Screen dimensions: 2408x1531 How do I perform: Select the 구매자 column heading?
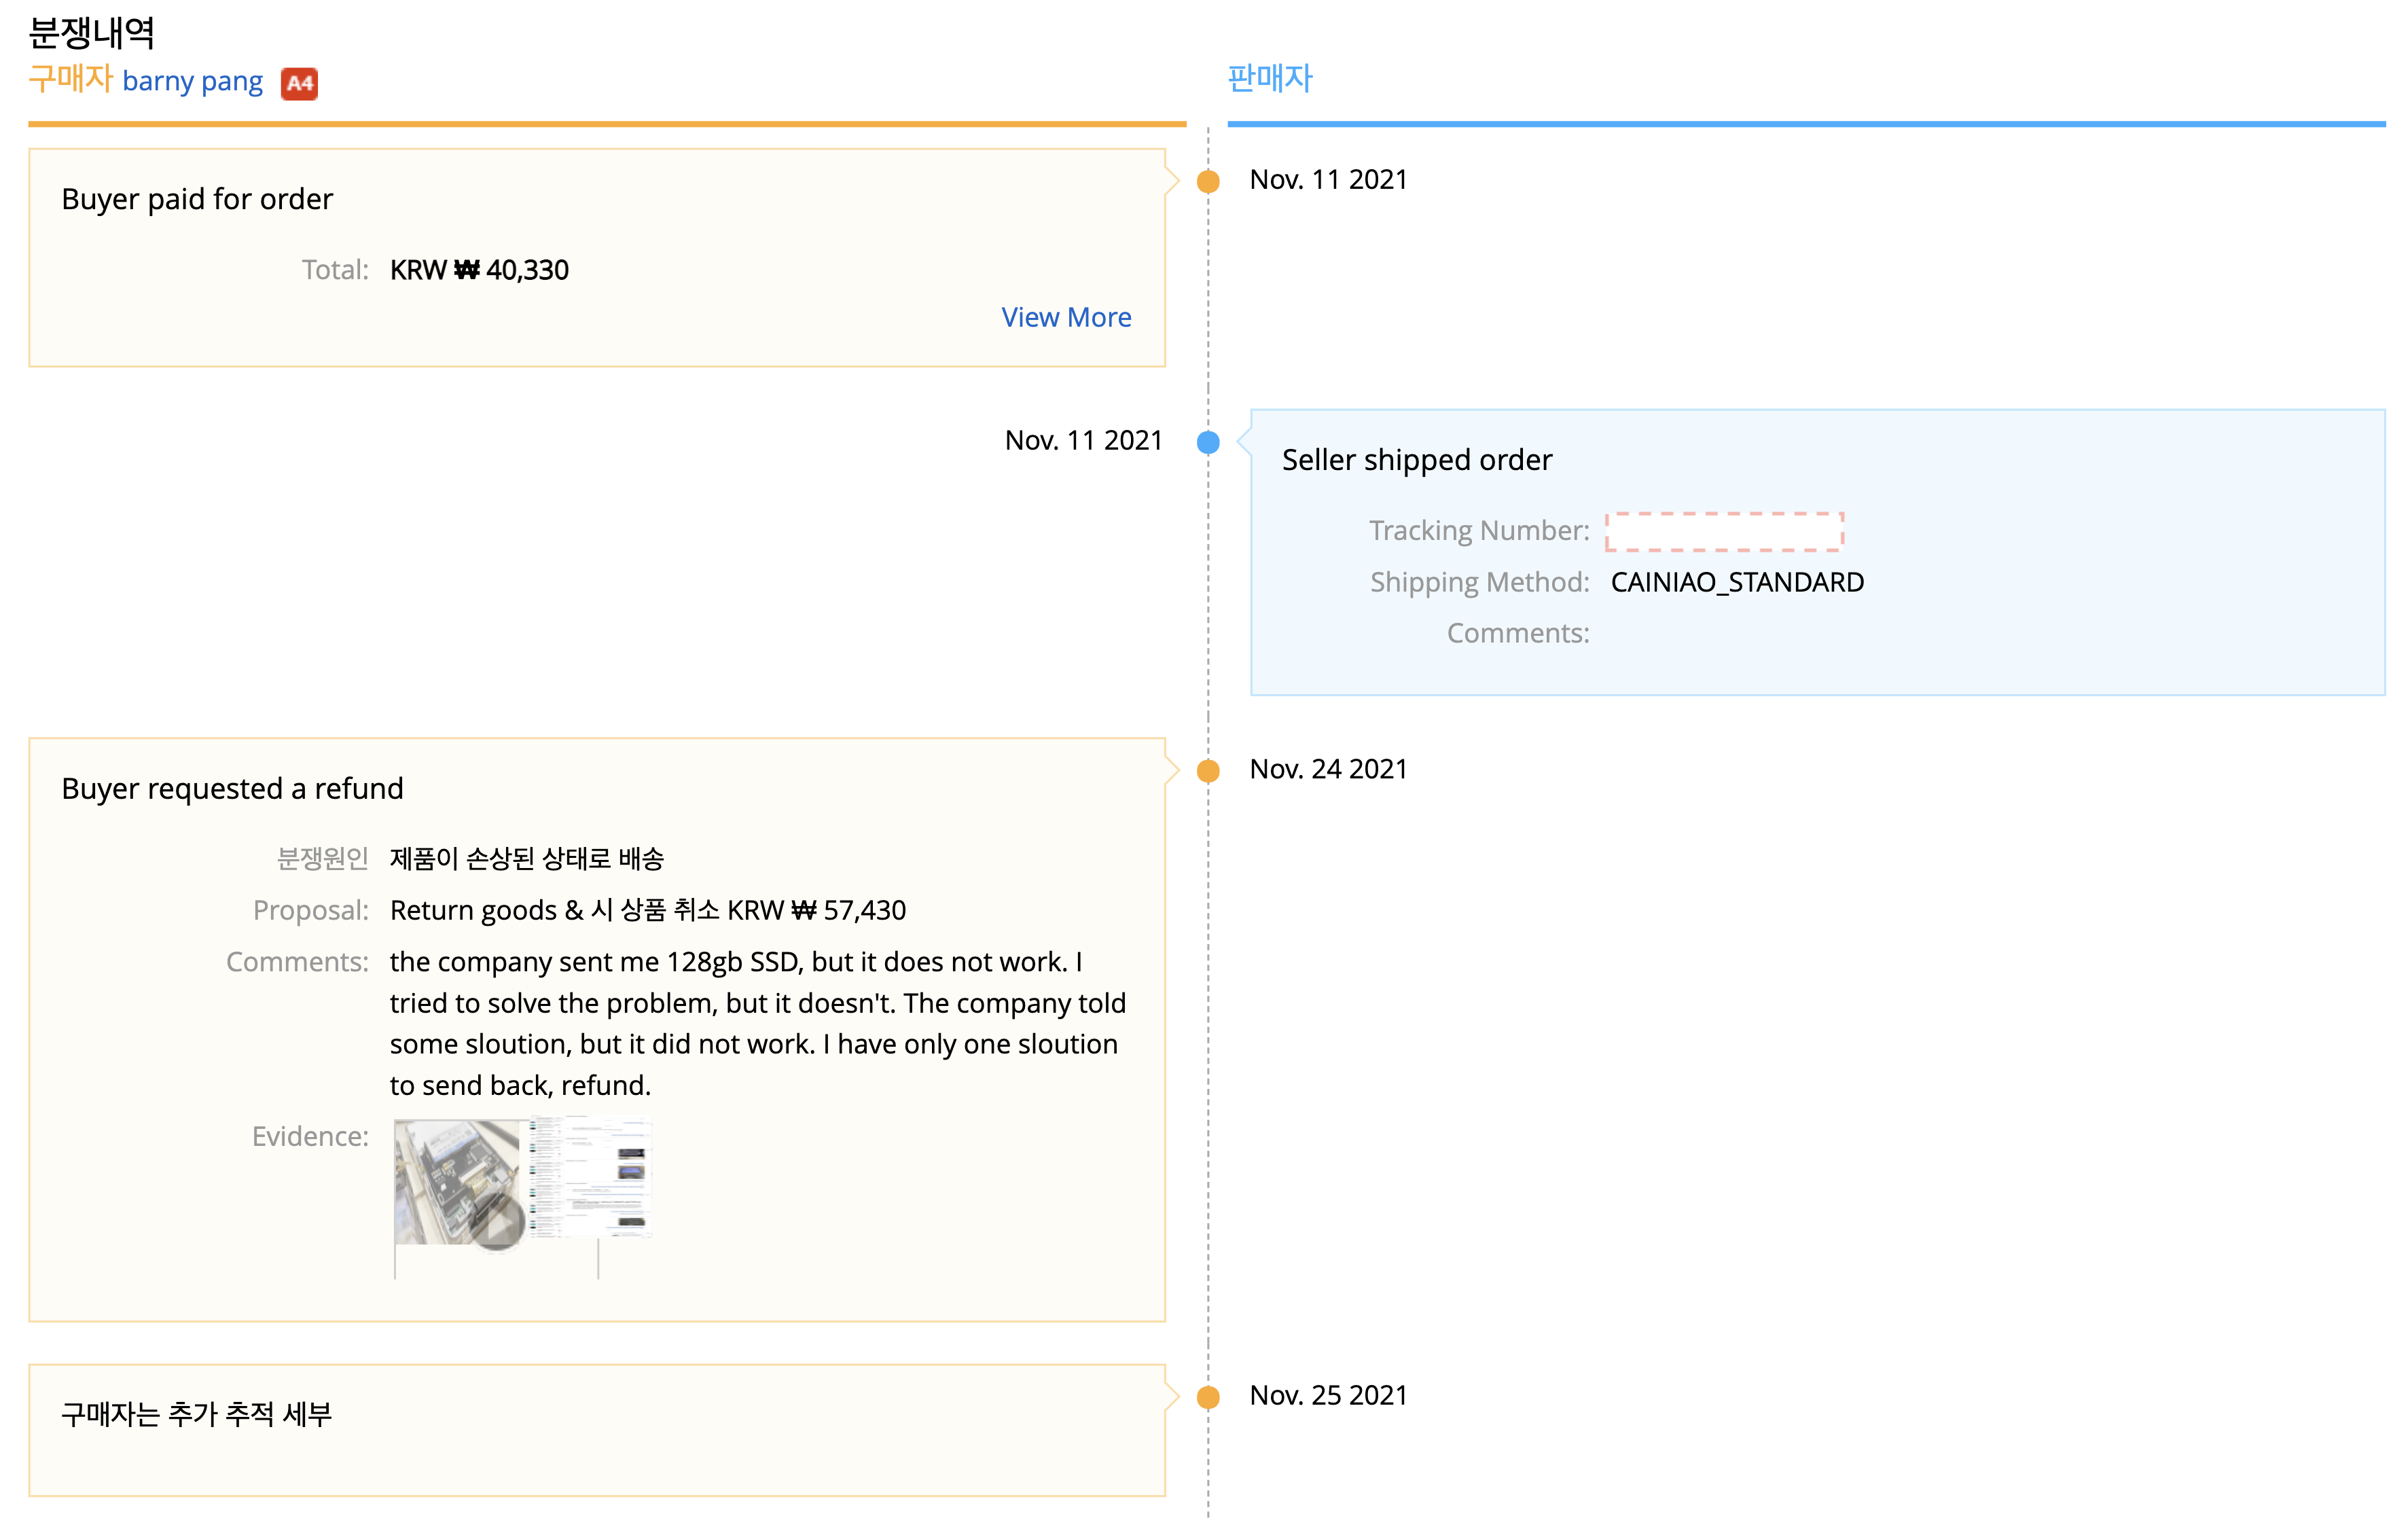[x=70, y=79]
